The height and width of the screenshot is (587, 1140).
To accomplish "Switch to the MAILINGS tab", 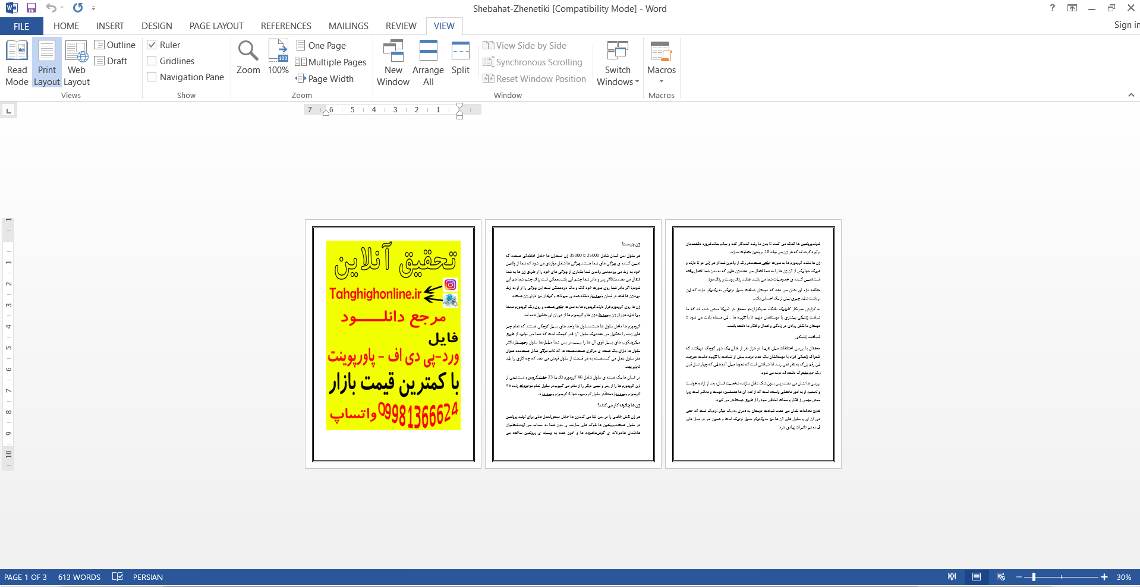I will (348, 26).
